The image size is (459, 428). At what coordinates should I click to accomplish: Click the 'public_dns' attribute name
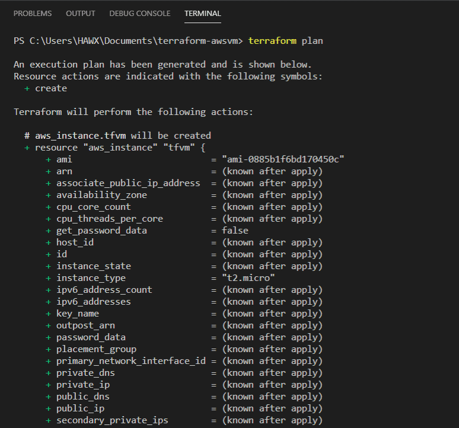(83, 397)
